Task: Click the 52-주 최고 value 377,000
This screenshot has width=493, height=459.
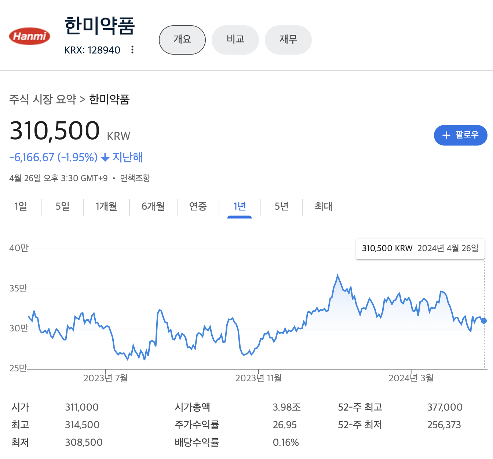Action: [x=445, y=407]
